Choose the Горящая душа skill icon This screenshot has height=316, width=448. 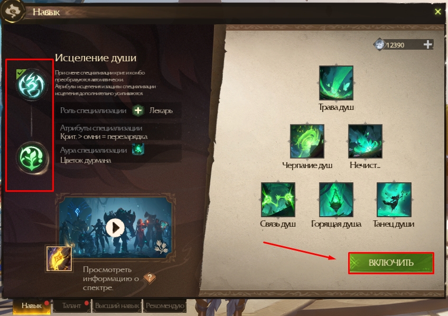[x=336, y=199]
